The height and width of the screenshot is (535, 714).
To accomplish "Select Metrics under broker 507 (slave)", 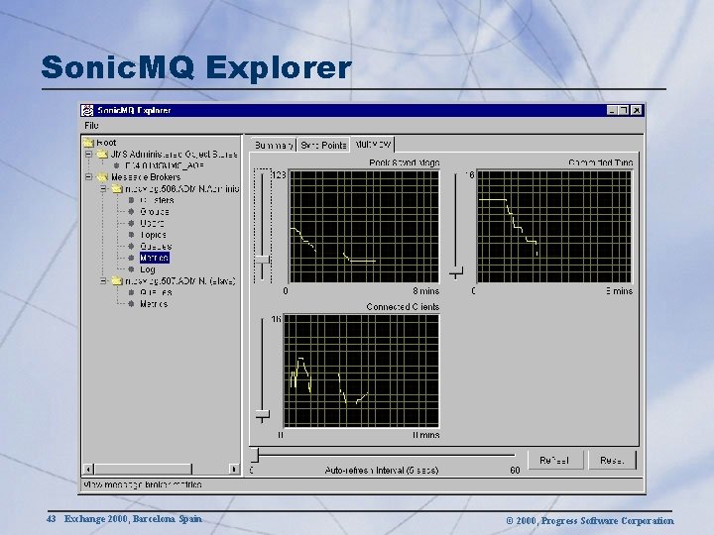I will pyautogui.click(x=154, y=304).
